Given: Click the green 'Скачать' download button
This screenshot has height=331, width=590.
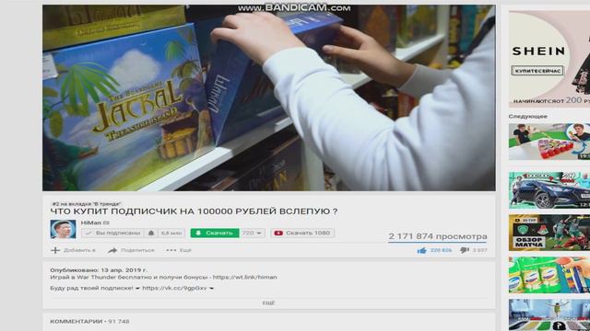Looking at the screenshot, I should click(x=215, y=233).
